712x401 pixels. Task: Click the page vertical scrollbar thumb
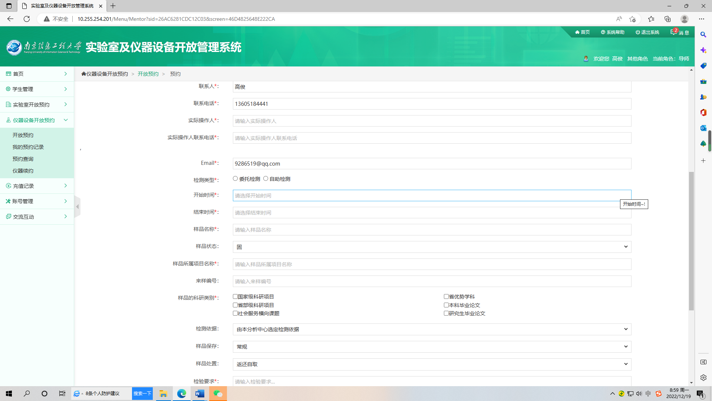(x=691, y=241)
